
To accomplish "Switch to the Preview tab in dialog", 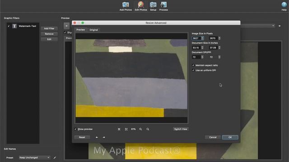I will point(80,30).
